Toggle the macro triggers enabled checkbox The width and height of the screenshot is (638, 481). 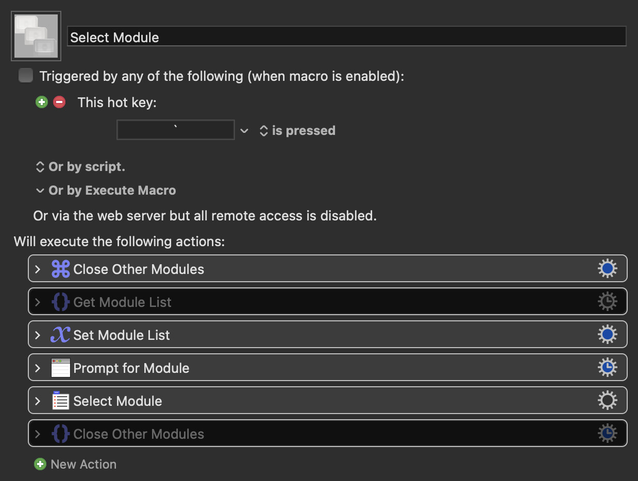(x=26, y=76)
